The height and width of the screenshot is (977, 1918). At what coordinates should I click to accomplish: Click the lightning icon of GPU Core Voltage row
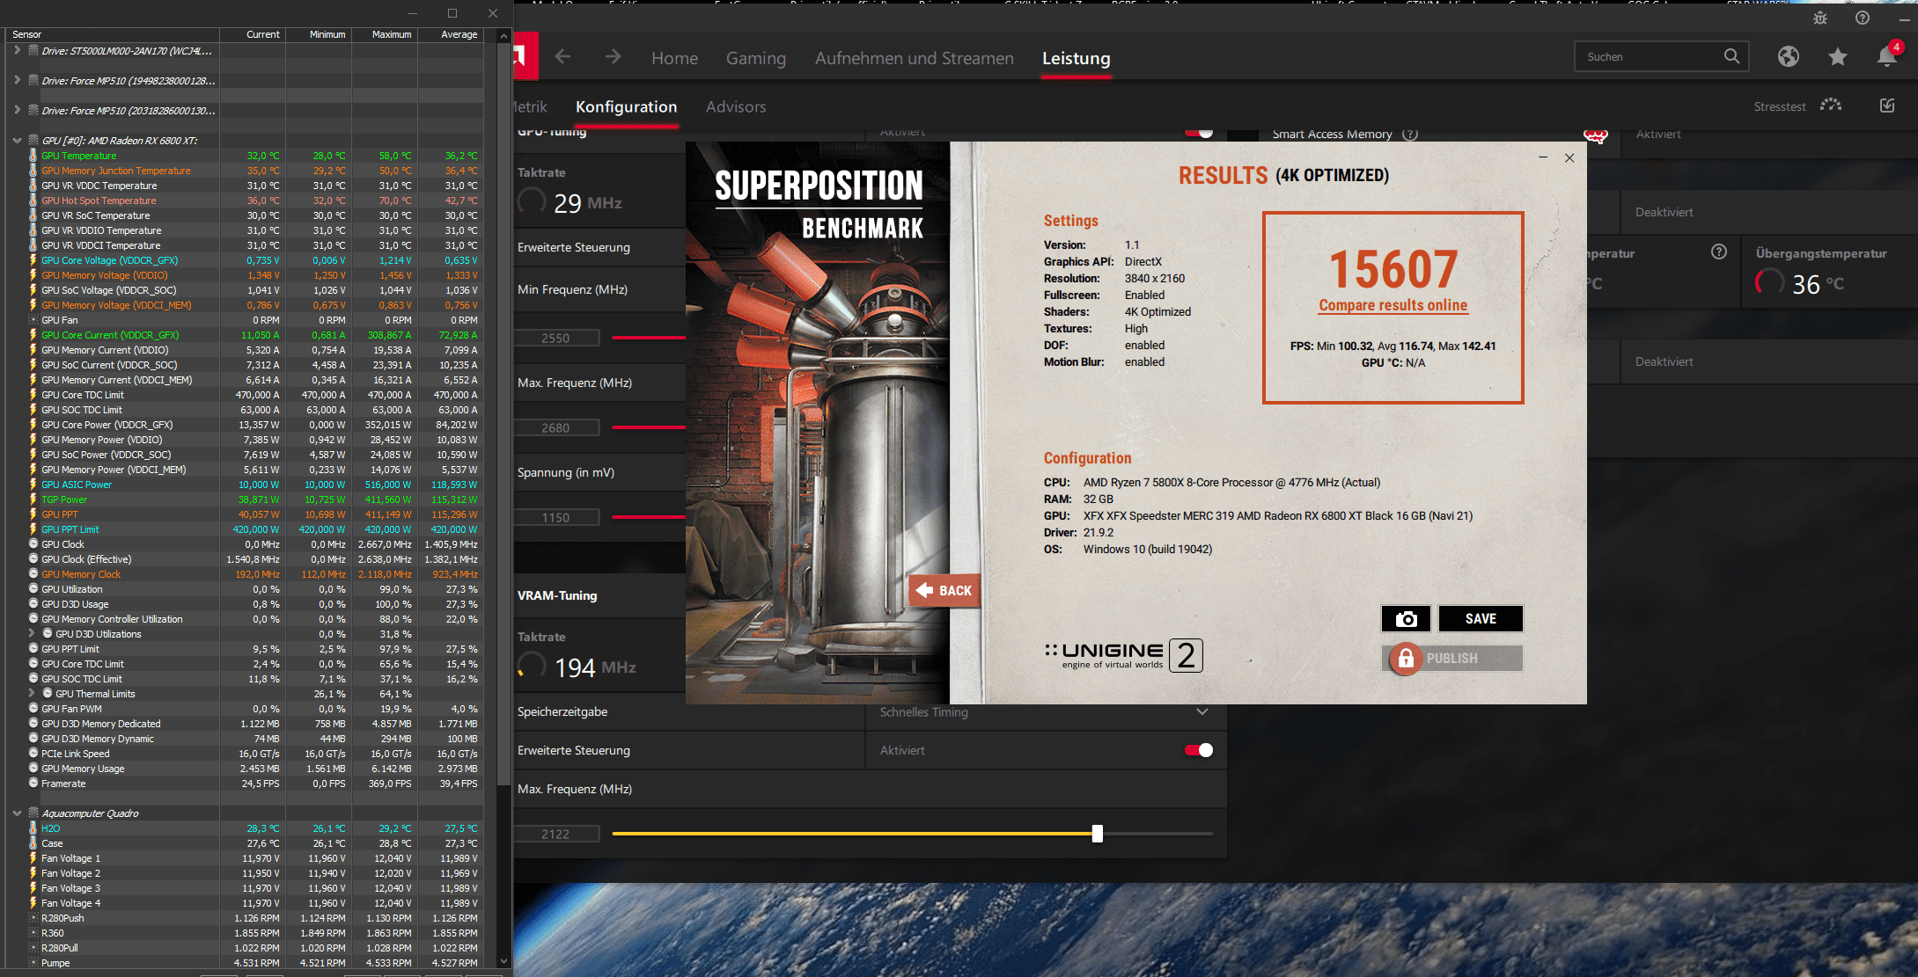click(33, 260)
